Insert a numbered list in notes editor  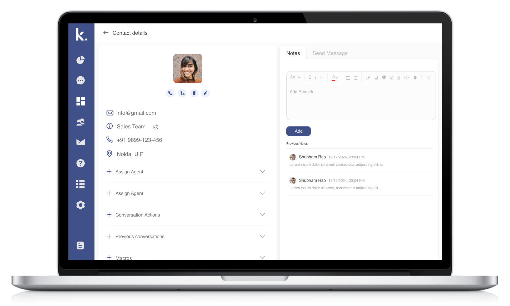click(356, 78)
